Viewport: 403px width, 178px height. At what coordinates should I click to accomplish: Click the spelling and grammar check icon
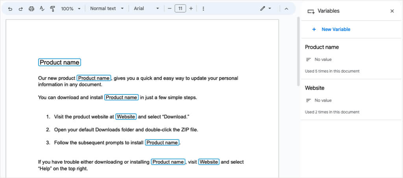point(42,9)
